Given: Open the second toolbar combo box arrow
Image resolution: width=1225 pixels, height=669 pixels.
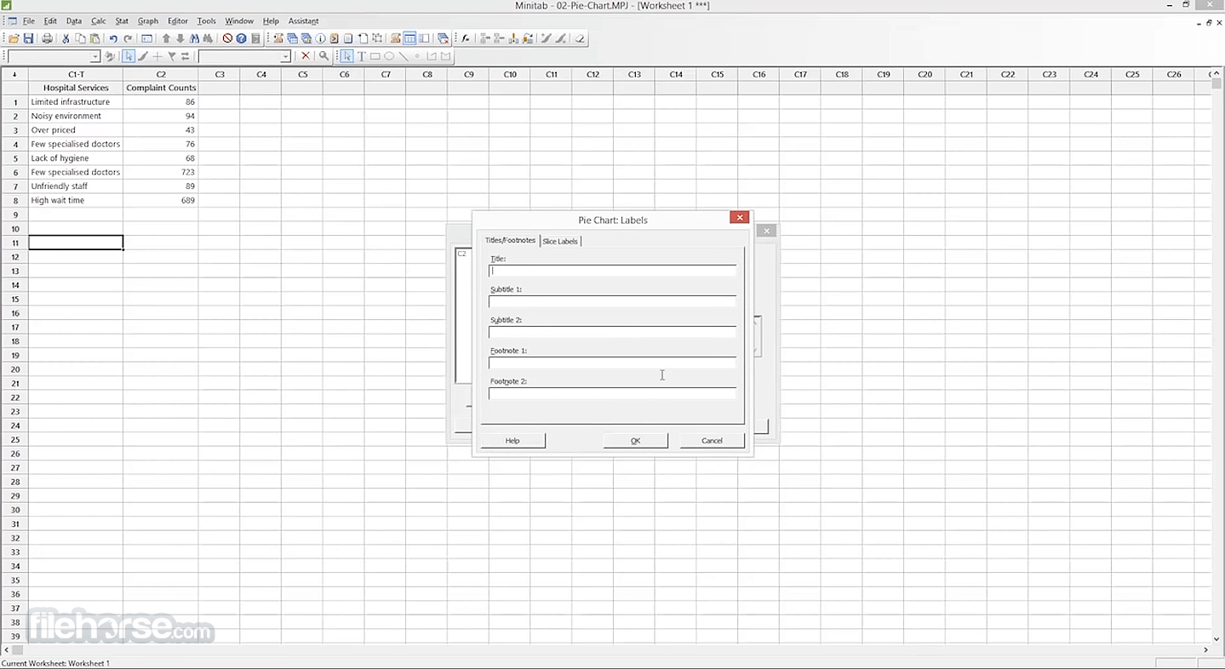Looking at the screenshot, I should (285, 56).
